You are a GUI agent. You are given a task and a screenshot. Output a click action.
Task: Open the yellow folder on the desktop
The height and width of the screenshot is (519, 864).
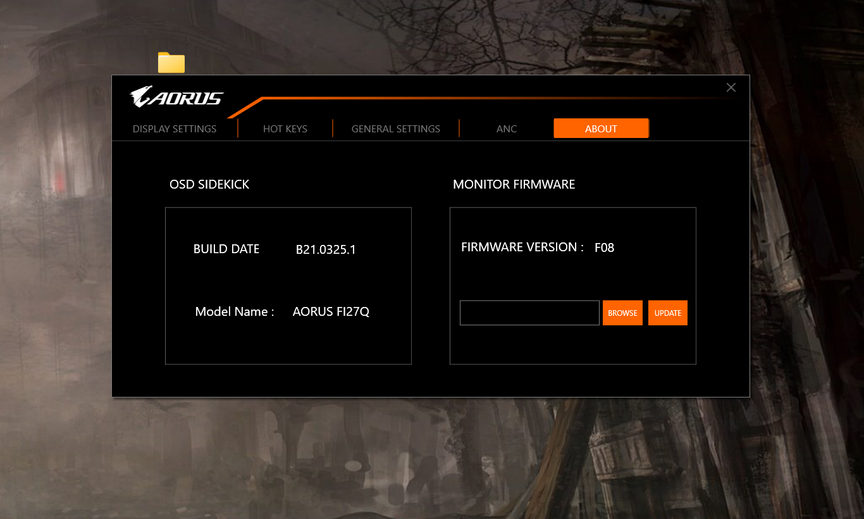tap(171, 63)
